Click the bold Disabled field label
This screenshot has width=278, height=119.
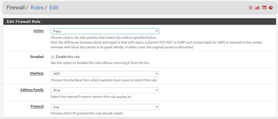click(37, 57)
